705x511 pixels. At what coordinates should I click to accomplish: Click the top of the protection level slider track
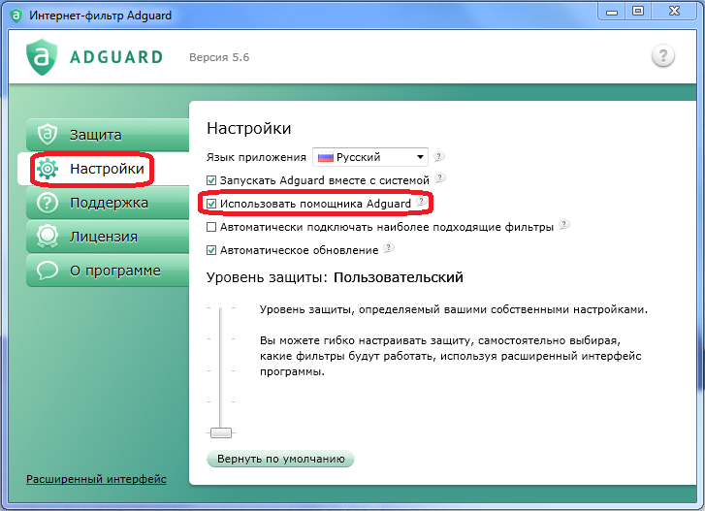click(x=220, y=310)
